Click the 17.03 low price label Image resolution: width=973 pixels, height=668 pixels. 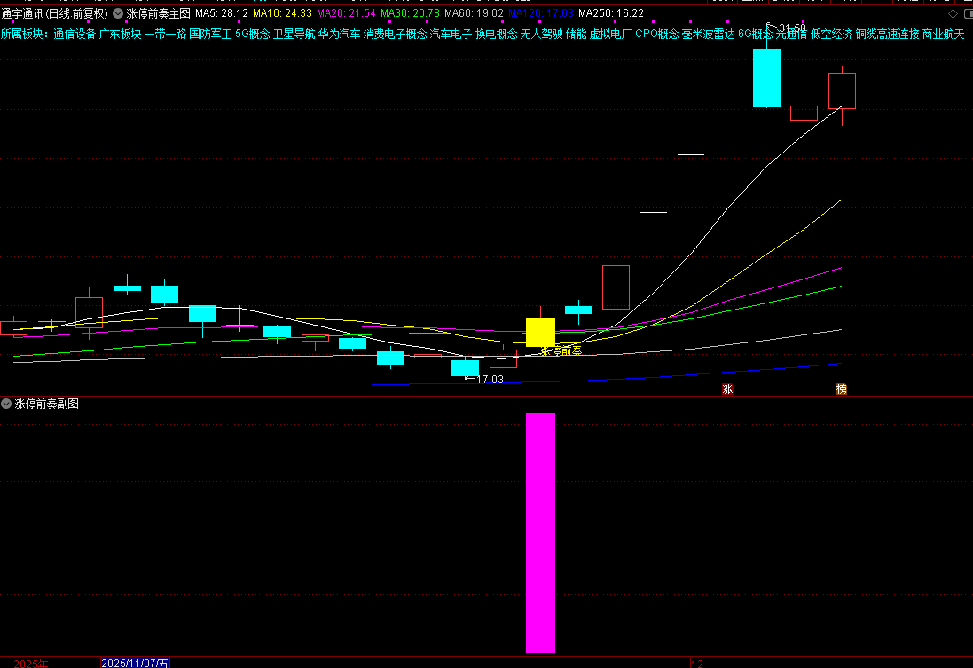click(x=490, y=380)
